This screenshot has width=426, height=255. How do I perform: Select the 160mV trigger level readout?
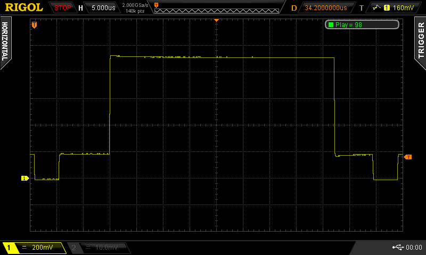(x=403, y=8)
